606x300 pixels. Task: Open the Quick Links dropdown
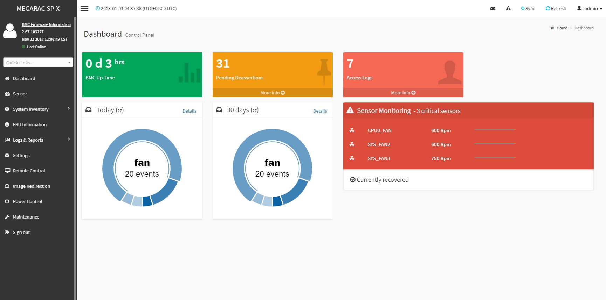coord(38,63)
